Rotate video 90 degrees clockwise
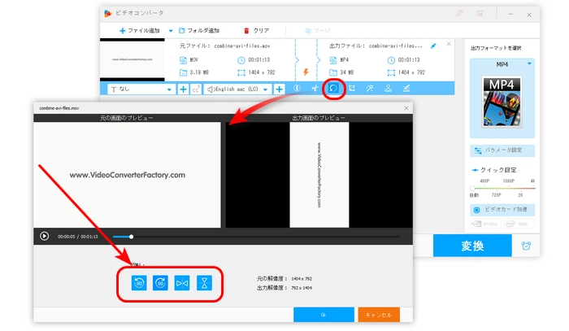 point(160,283)
